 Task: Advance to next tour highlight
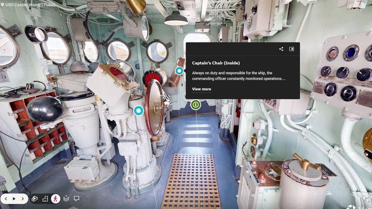tap(22, 199)
